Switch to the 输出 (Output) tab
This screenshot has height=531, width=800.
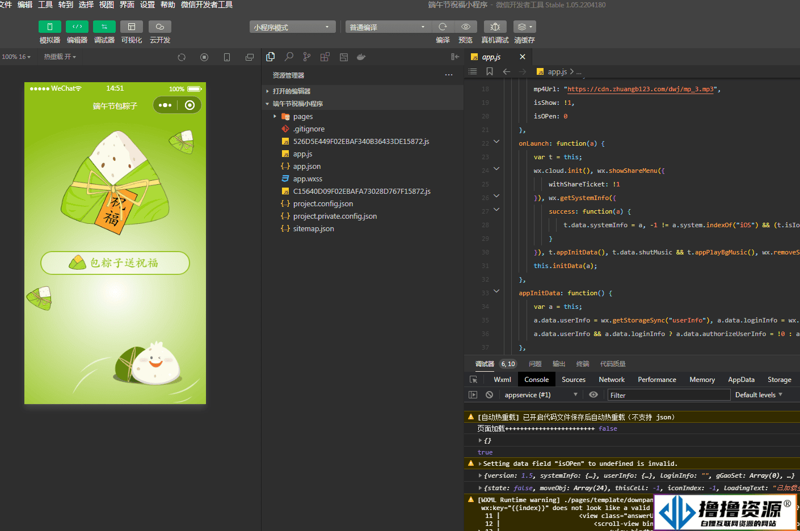pos(559,364)
